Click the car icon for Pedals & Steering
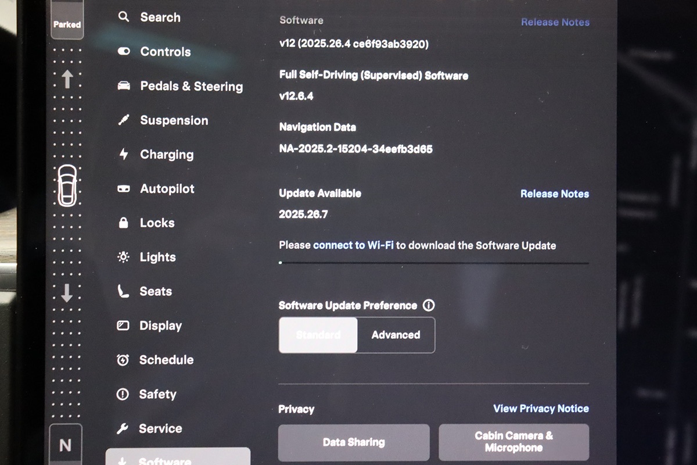 (x=124, y=86)
